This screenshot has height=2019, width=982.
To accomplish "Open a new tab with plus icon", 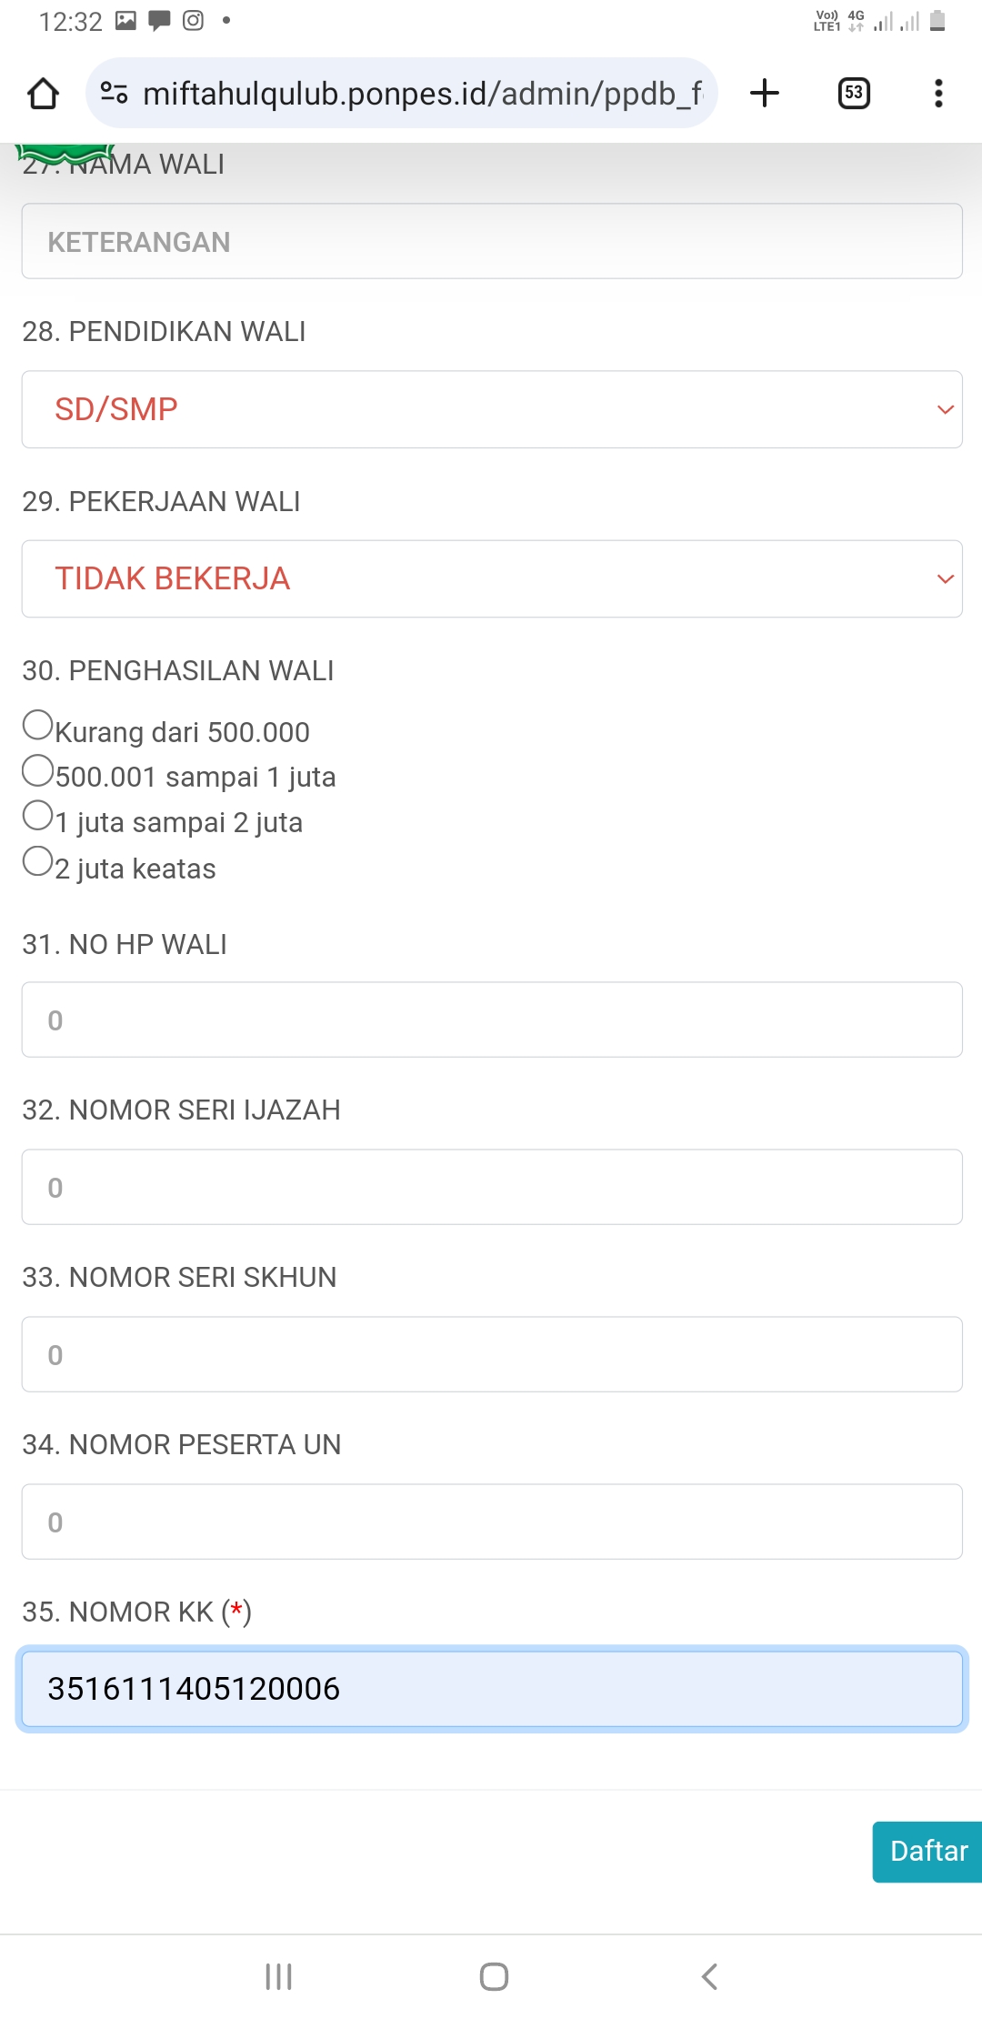I will [765, 93].
